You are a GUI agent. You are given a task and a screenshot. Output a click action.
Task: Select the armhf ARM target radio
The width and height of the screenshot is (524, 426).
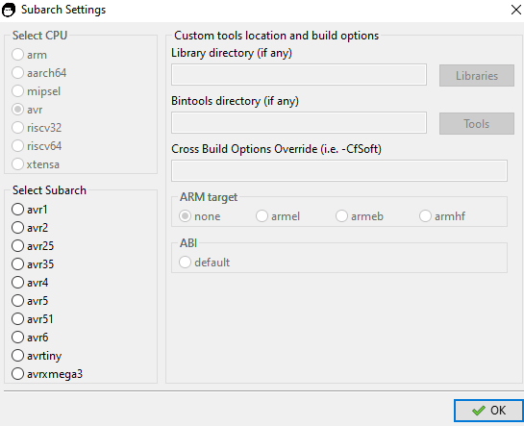(x=441, y=216)
